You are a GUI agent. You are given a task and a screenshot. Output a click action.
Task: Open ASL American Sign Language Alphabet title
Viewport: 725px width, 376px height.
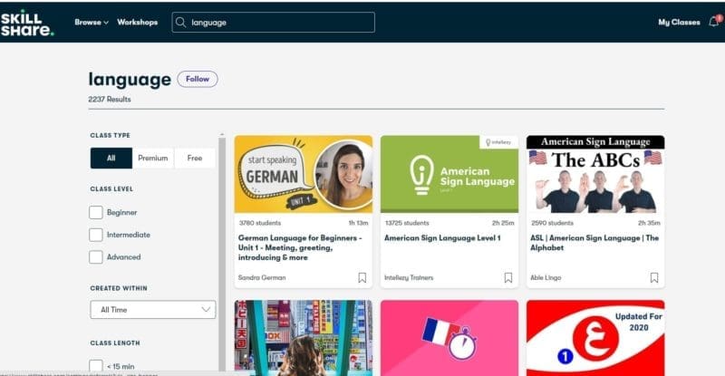tap(594, 243)
